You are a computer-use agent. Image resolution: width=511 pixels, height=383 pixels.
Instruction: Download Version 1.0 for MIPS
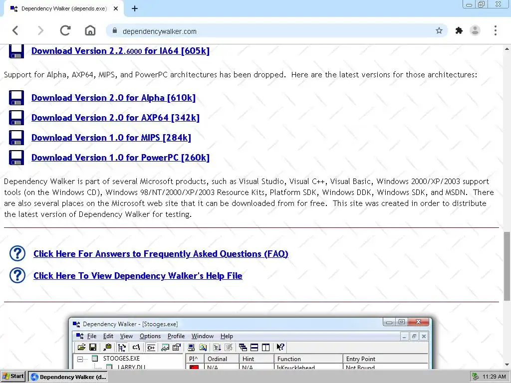(x=111, y=138)
